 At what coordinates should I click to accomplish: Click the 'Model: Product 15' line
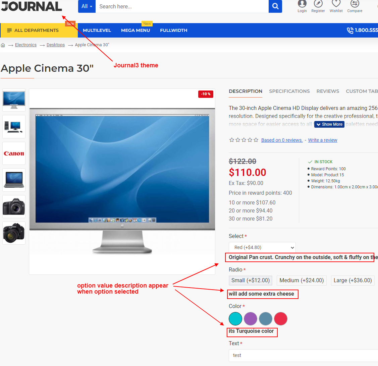click(x=327, y=175)
